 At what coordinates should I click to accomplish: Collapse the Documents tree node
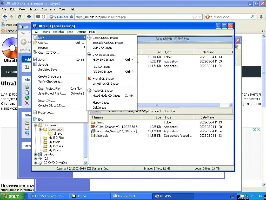35,125
